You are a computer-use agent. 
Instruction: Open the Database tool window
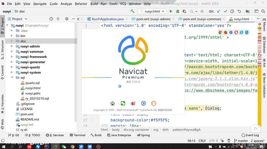pyautogui.click(x=264, y=45)
